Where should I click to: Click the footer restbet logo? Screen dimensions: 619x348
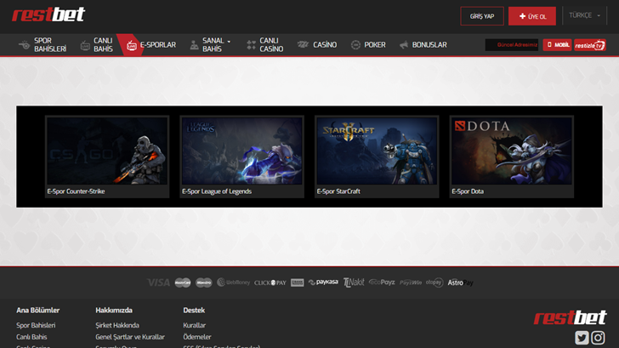click(x=570, y=317)
